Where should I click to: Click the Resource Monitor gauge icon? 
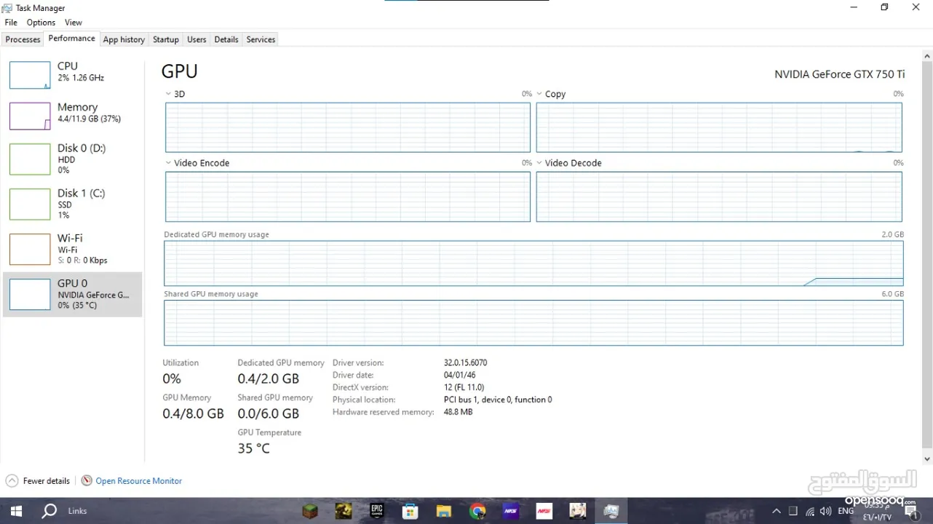87,481
